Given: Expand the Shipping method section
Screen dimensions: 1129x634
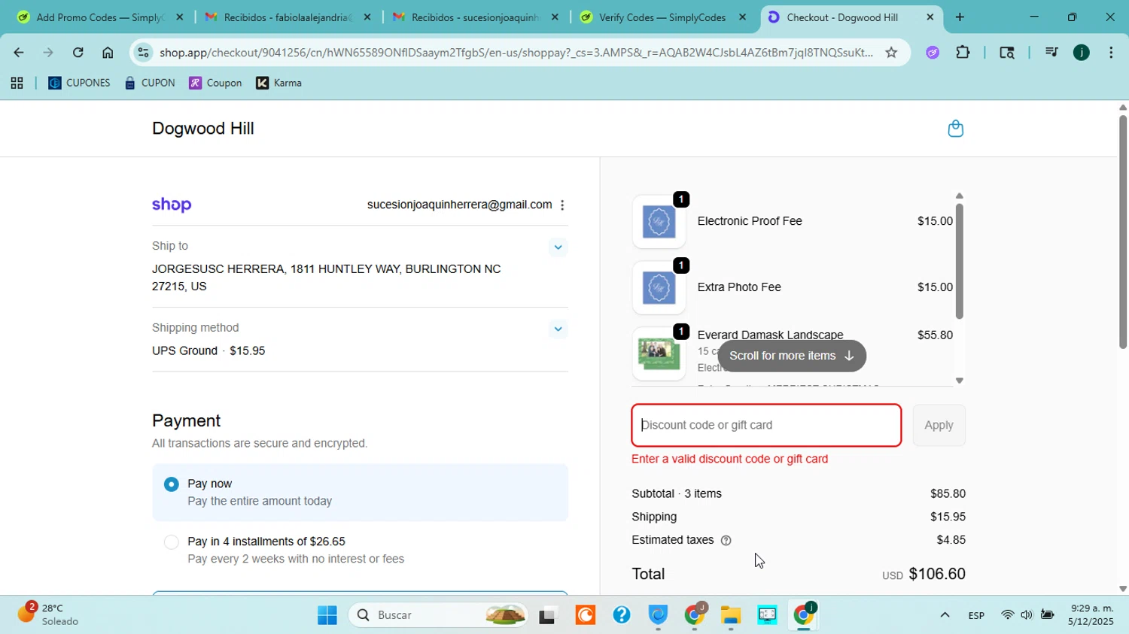Looking at the screenshot, I should point(558,329).
